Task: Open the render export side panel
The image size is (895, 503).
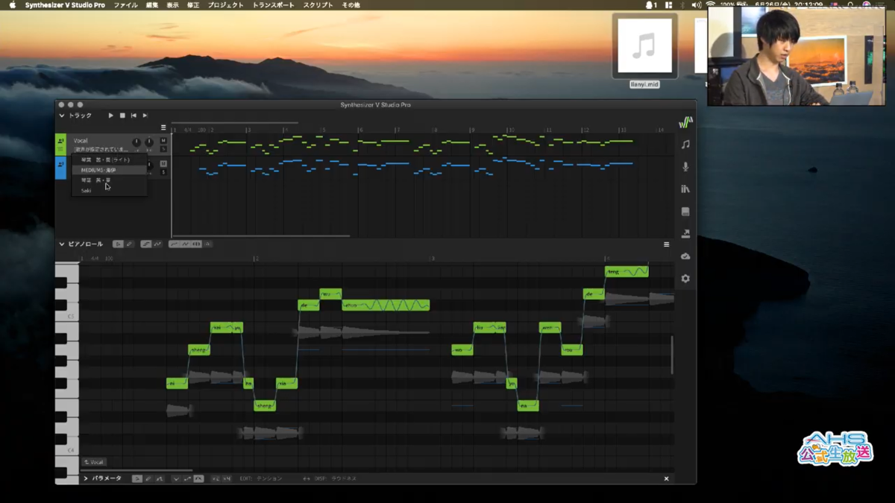Action: [685, 234]
